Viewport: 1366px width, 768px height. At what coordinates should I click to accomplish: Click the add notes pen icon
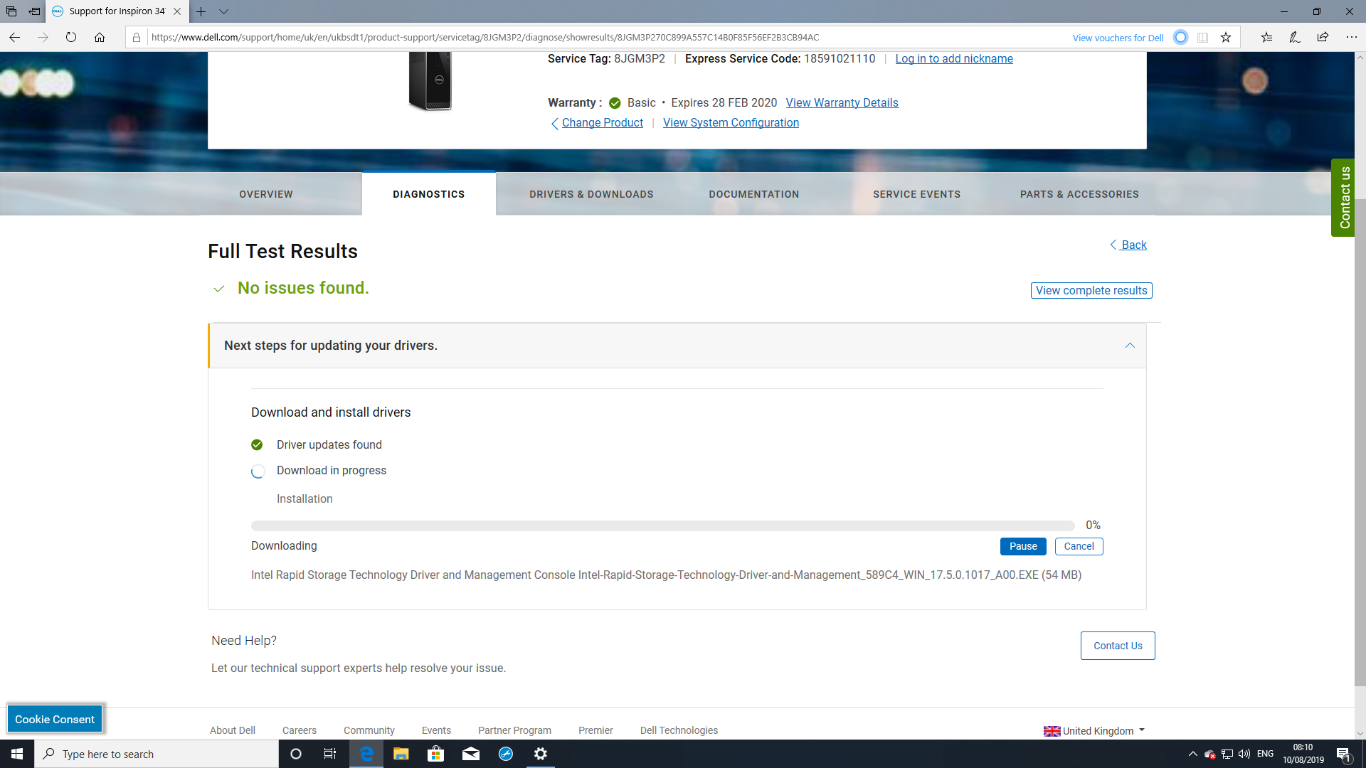(x=1294, y=37)
